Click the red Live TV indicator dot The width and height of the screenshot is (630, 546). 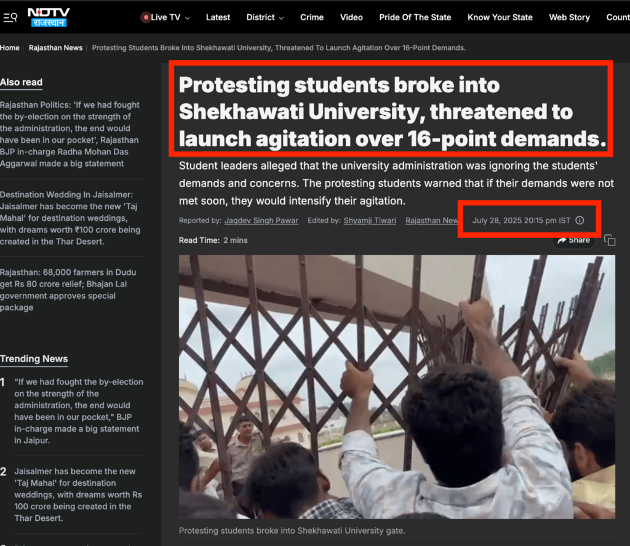(x=146, y=17)
